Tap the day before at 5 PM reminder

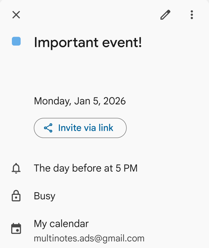(86, 168)
